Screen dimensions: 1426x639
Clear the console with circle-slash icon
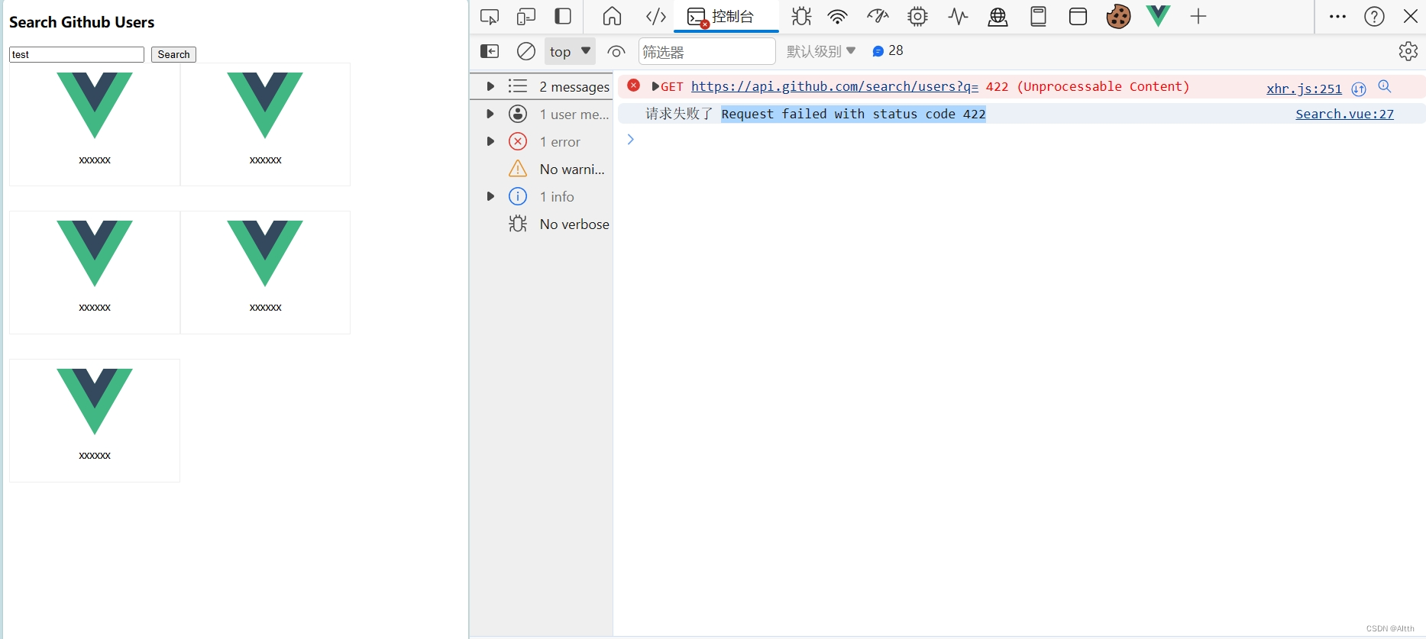click(x=526, y=51)
